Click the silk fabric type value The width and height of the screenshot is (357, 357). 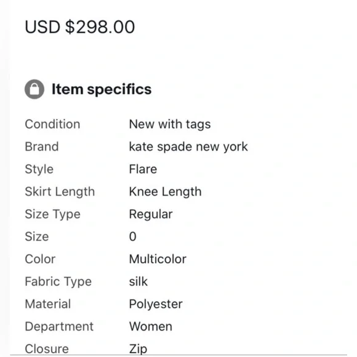138,281
